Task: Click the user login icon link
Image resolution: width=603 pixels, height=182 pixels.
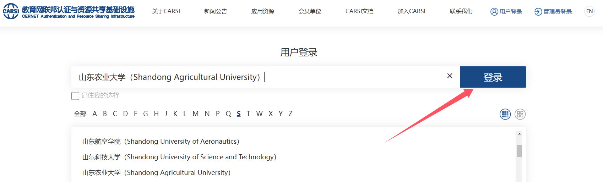Action: click(506, 12)
